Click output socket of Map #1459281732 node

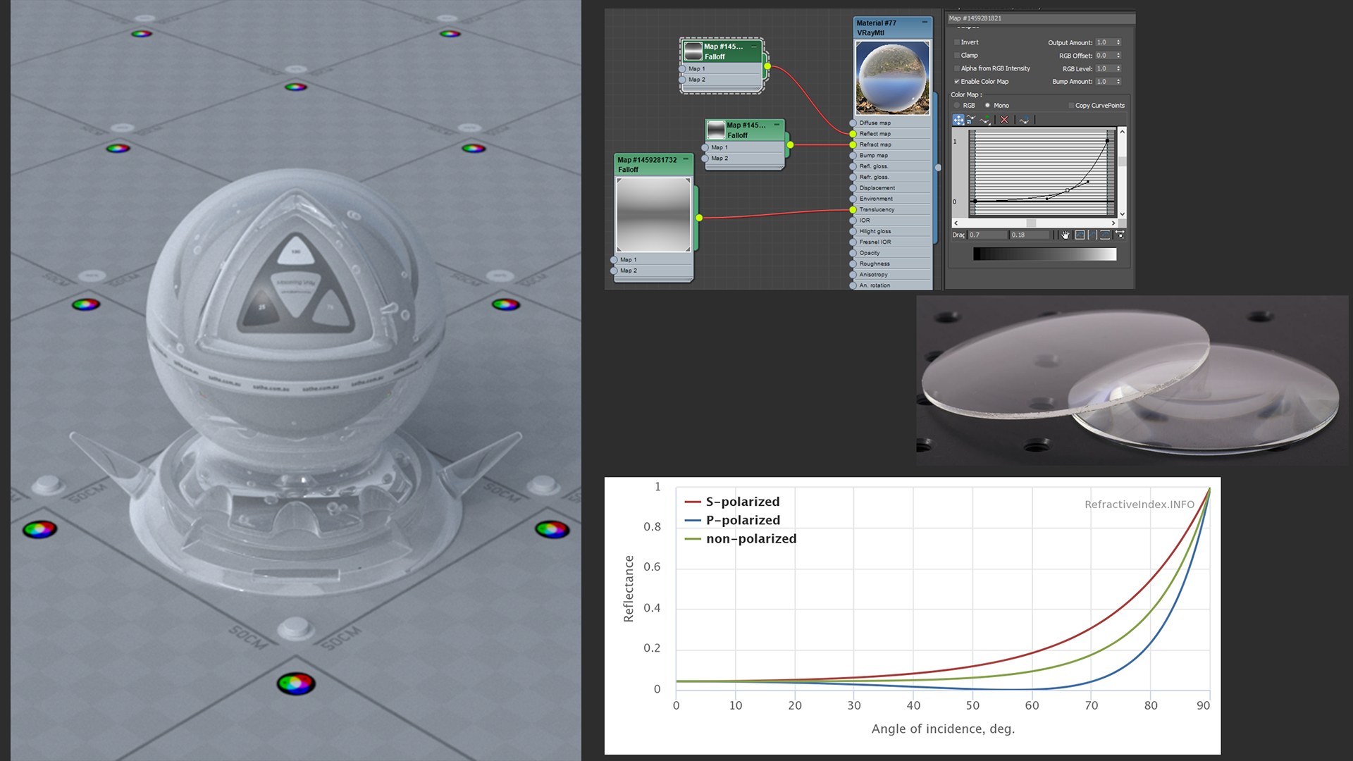(x=699, y=218)
